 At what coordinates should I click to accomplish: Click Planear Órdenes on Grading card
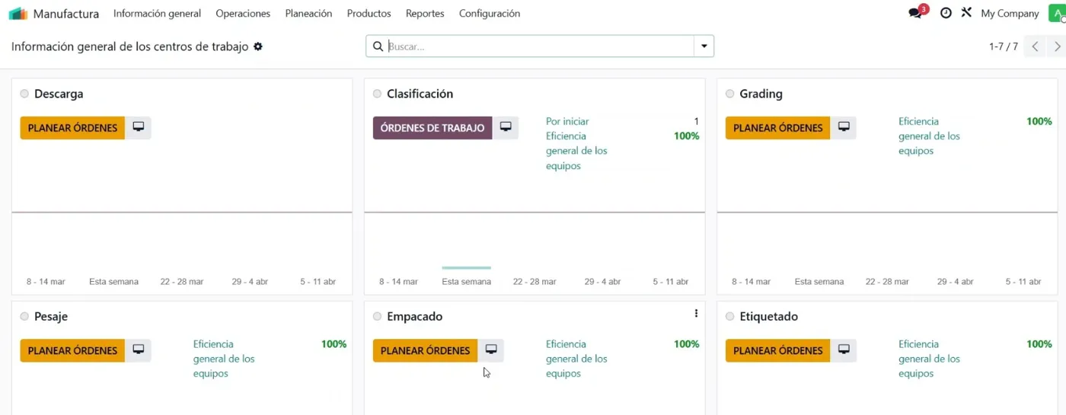[777, 128]
